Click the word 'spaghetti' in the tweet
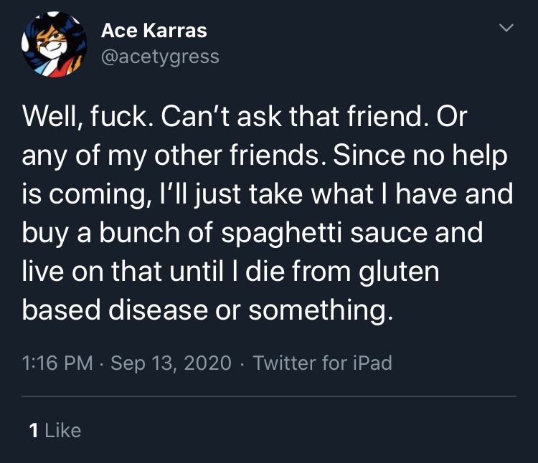 281,234
